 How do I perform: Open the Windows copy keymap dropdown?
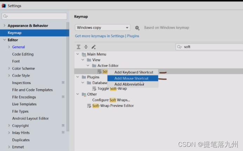tap(103, 28)
